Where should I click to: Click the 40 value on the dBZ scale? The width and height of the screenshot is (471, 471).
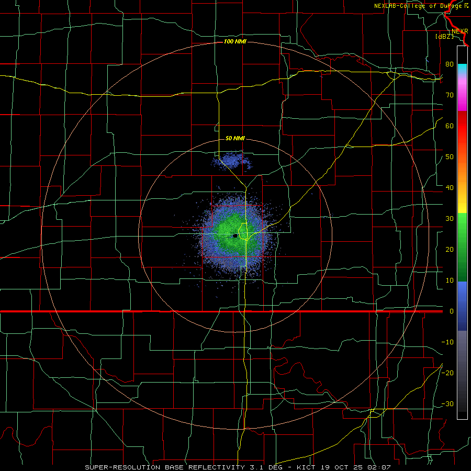450,188
